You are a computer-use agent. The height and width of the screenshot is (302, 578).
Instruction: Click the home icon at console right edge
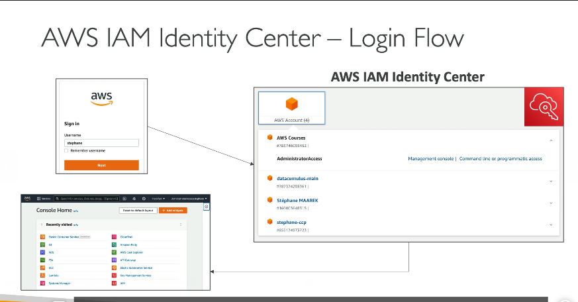207,207
